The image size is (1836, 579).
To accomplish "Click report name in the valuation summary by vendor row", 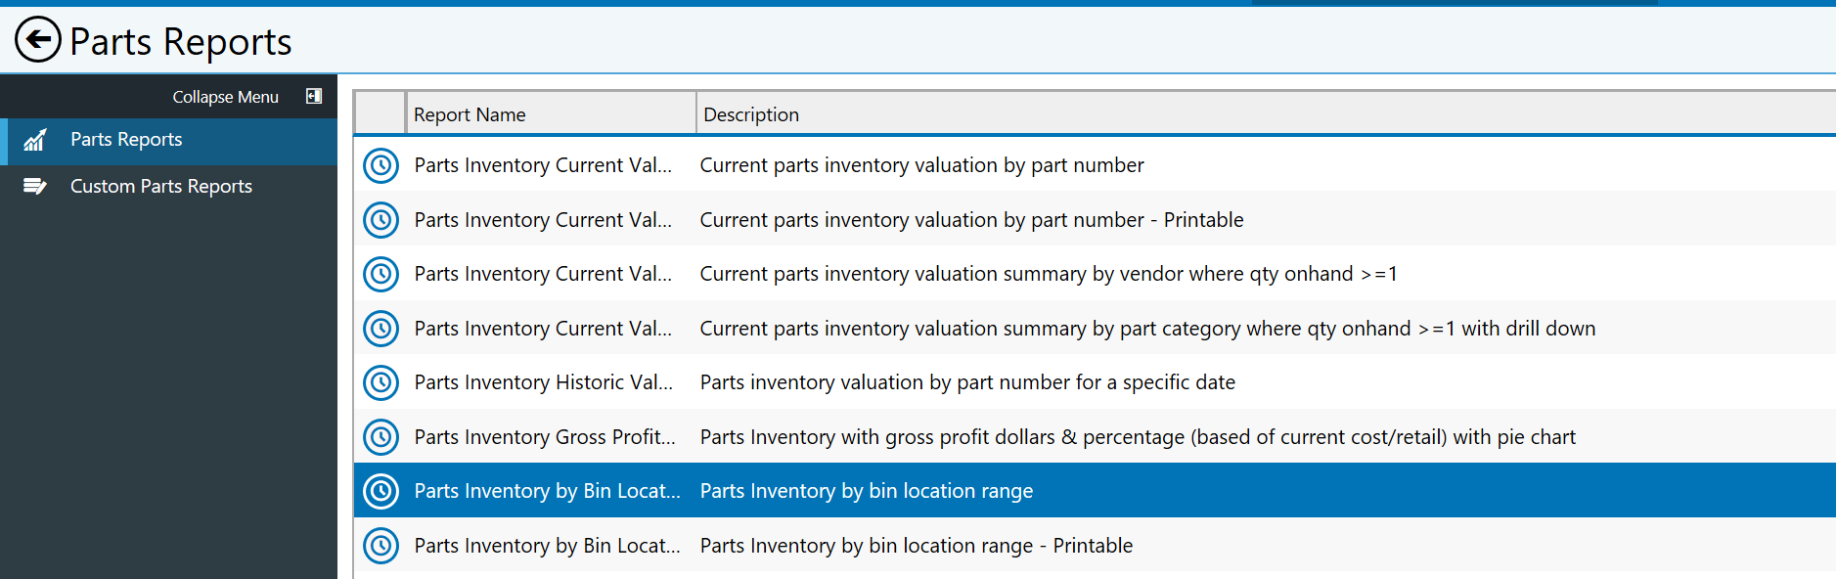I will tap(543, 274).
